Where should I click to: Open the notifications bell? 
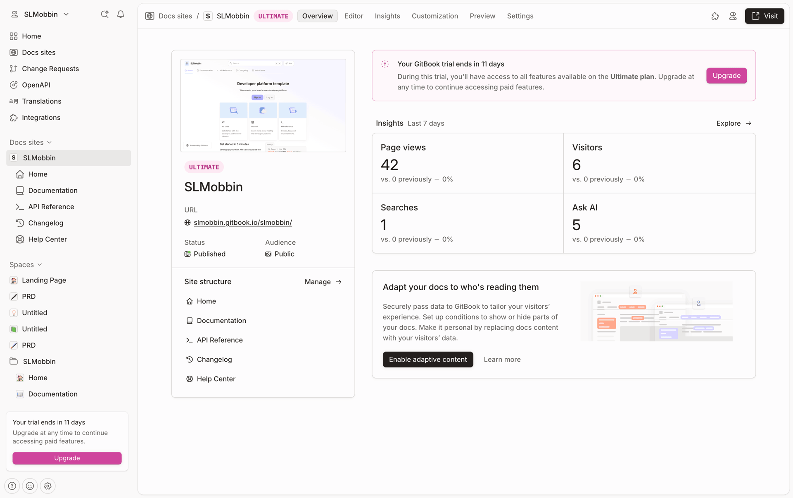(x=121, y=14)
